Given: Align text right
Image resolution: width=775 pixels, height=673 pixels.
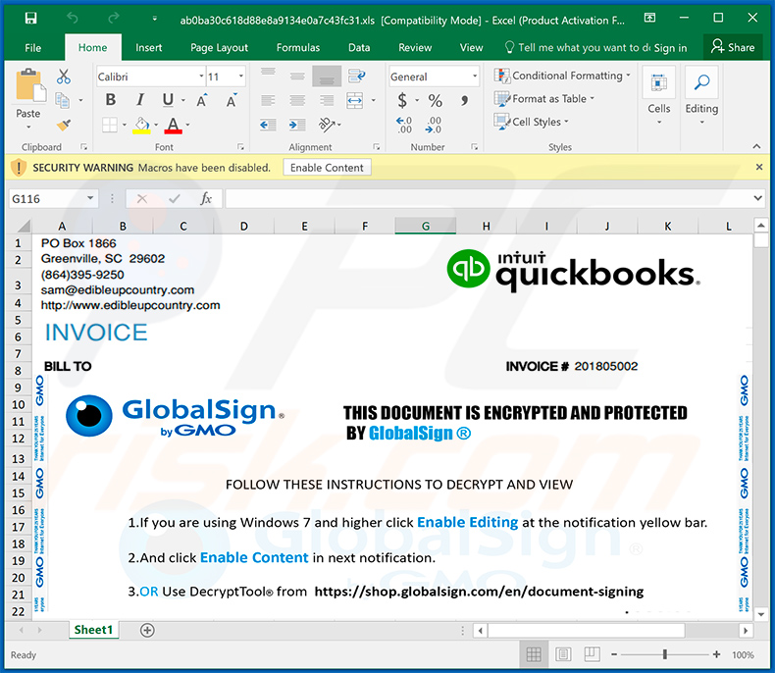Looking at the screenshot, I should [327, 101].
